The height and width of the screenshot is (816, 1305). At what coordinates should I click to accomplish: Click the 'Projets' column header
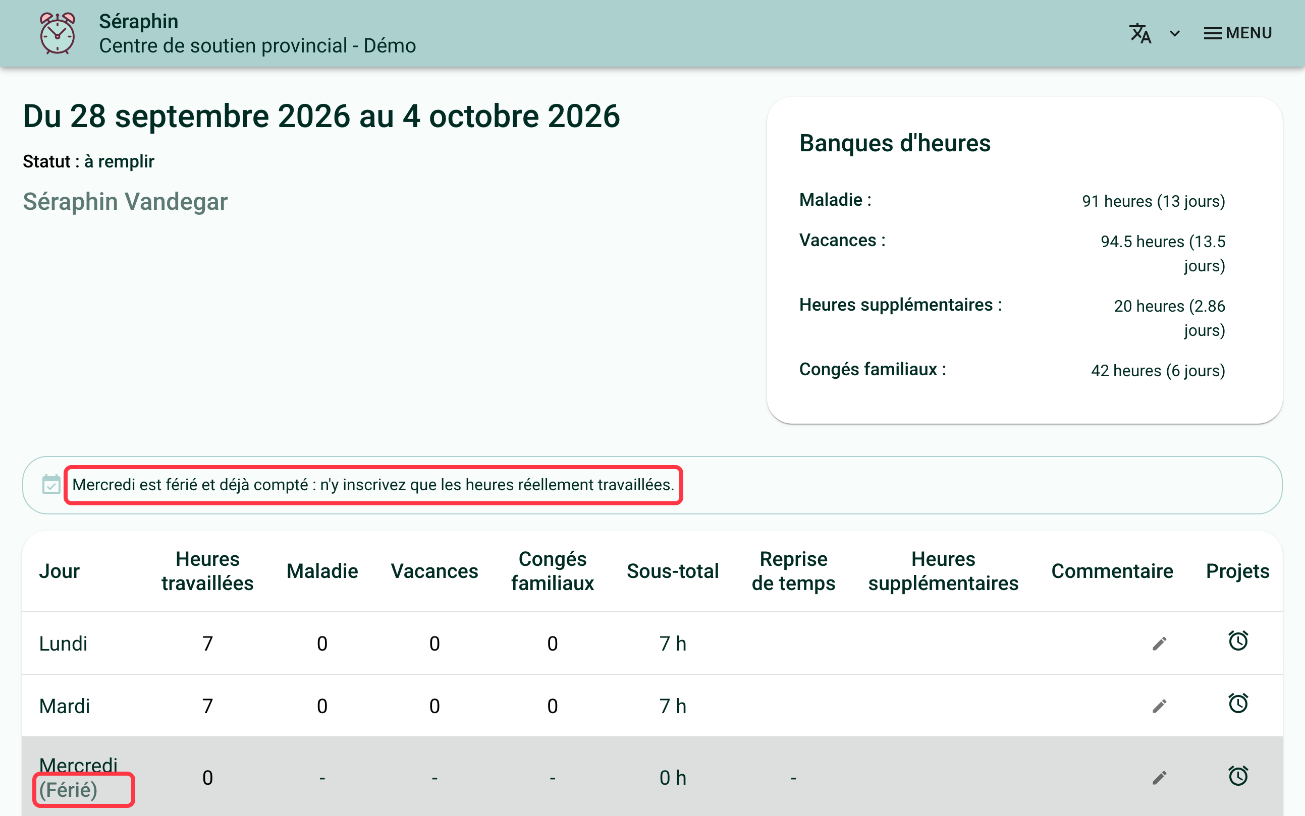(1237, 571)
